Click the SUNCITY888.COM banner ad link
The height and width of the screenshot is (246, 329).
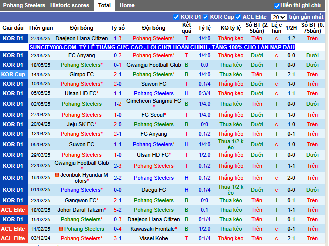click(x=162, y=47)
